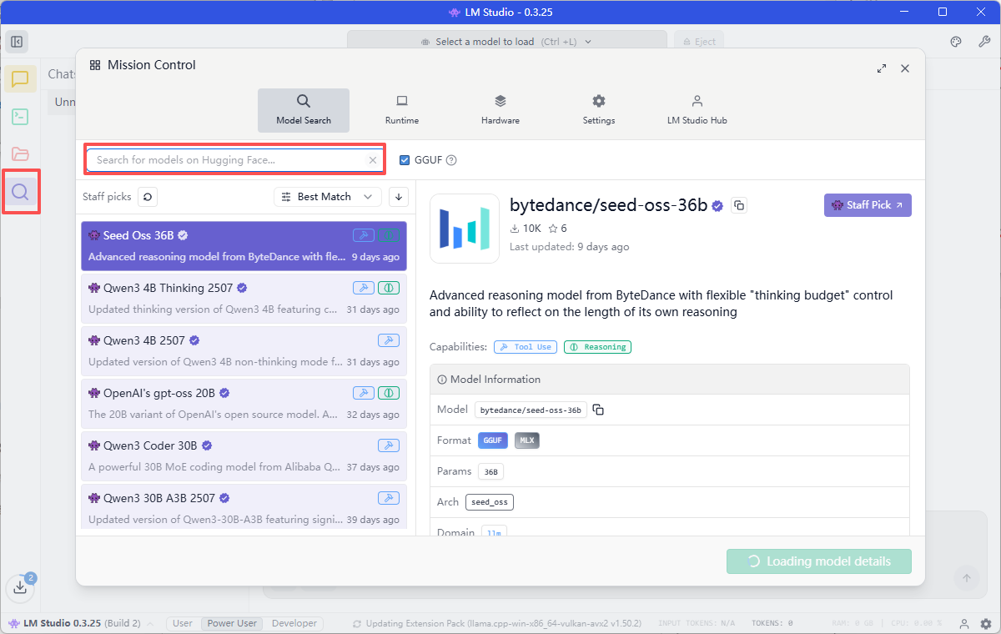The width and height of the screenshot is (1001, 634).
Task: Open the GGUF help question mark
Action: [x=452, y=160]
